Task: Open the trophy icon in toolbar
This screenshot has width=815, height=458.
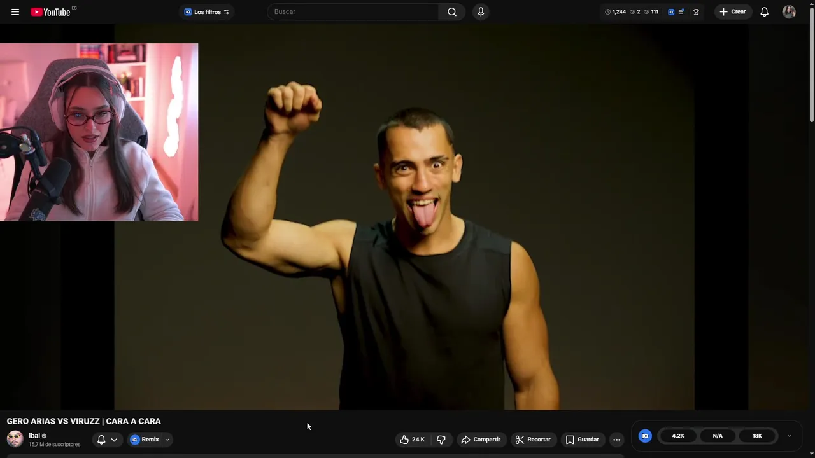Action: 696,12
